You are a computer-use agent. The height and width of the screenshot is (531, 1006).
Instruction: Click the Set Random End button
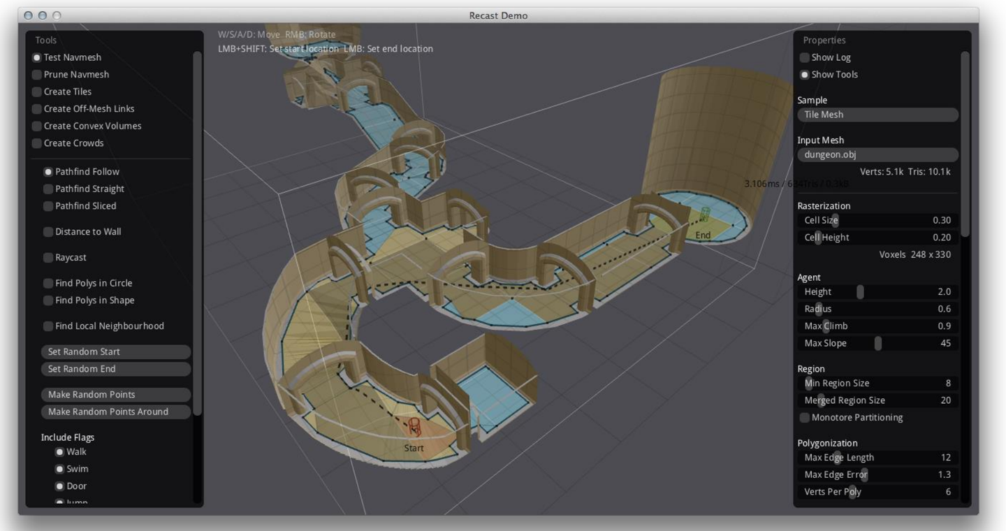(x=116, y=369)
